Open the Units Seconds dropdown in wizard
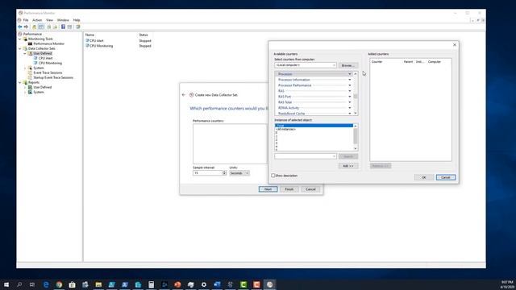Screen dimensions: 516x290 (x=239, y=173)
